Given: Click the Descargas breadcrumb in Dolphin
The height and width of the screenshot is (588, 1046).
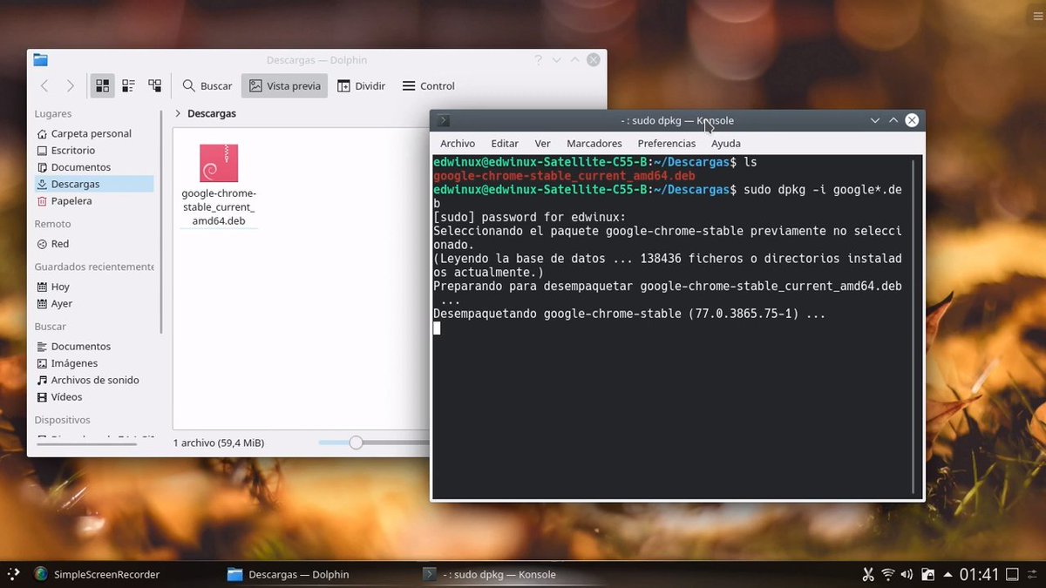Looking at the screenshot, I should tap(212, 113).
